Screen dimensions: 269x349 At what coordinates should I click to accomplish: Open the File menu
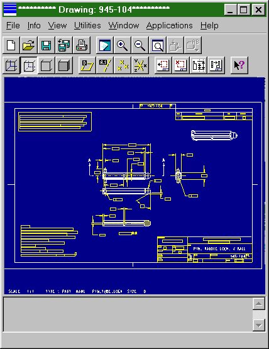coord(13,26)
